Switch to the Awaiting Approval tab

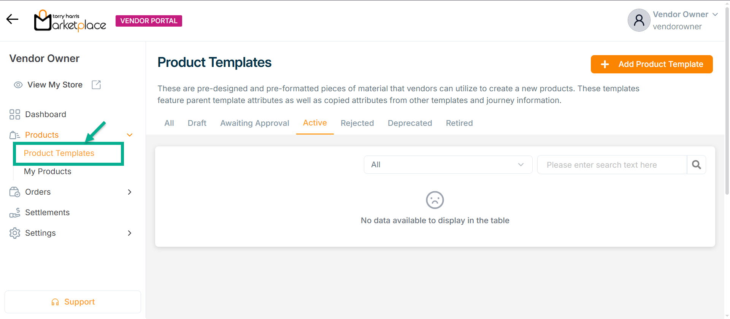(255, 123)
